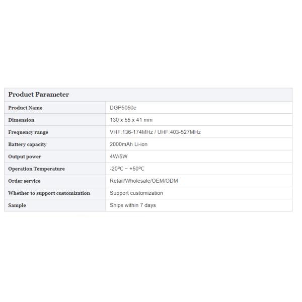Click the Support customization value cell
The height and width of the screenshot is (302, 302).
[136, 193]
